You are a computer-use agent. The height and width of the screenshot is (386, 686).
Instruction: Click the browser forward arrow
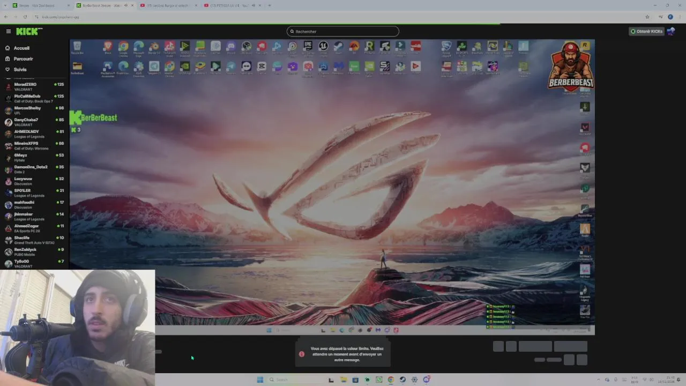tap(15, 17)
